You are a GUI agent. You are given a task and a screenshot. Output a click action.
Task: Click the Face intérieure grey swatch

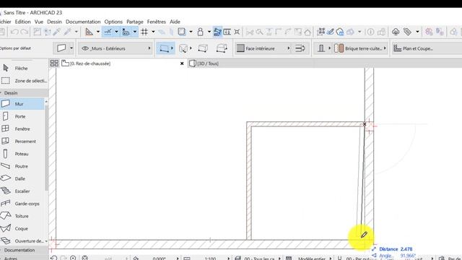(x=240, y=48)
